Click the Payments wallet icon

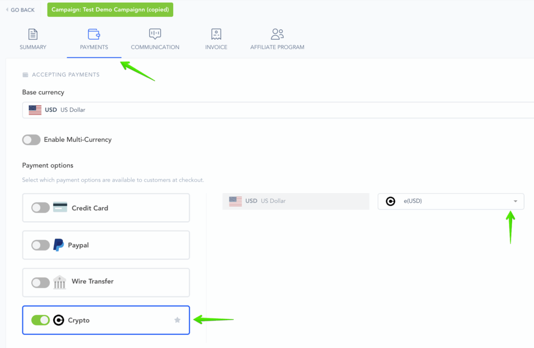[x=94, y=34]
